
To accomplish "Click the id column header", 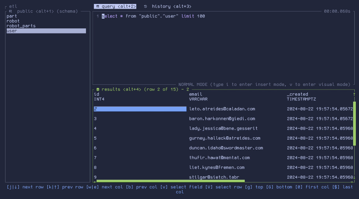I will point(97,94).
